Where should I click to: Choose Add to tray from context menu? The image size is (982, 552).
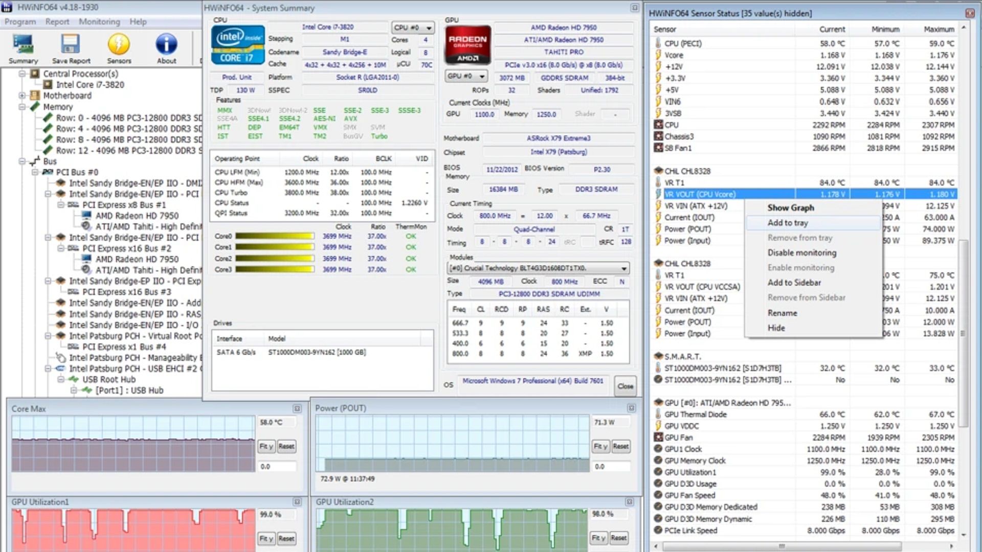pos(788,223)
